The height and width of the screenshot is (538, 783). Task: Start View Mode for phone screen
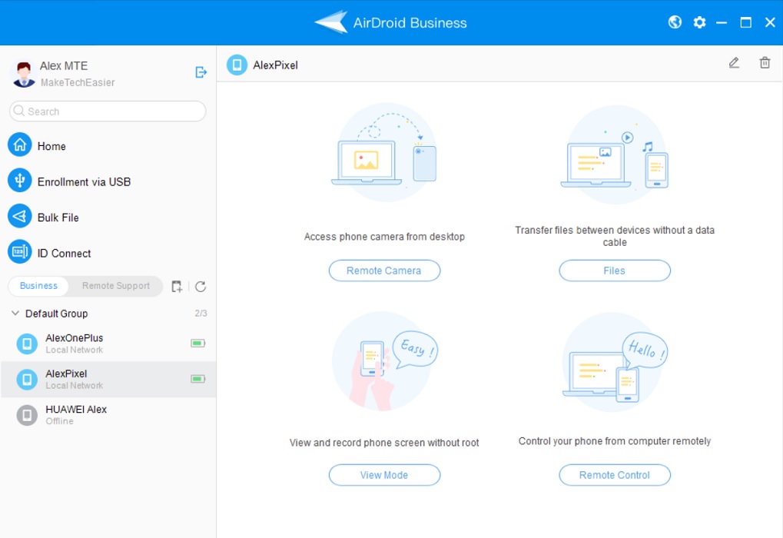tap(384, 475)
